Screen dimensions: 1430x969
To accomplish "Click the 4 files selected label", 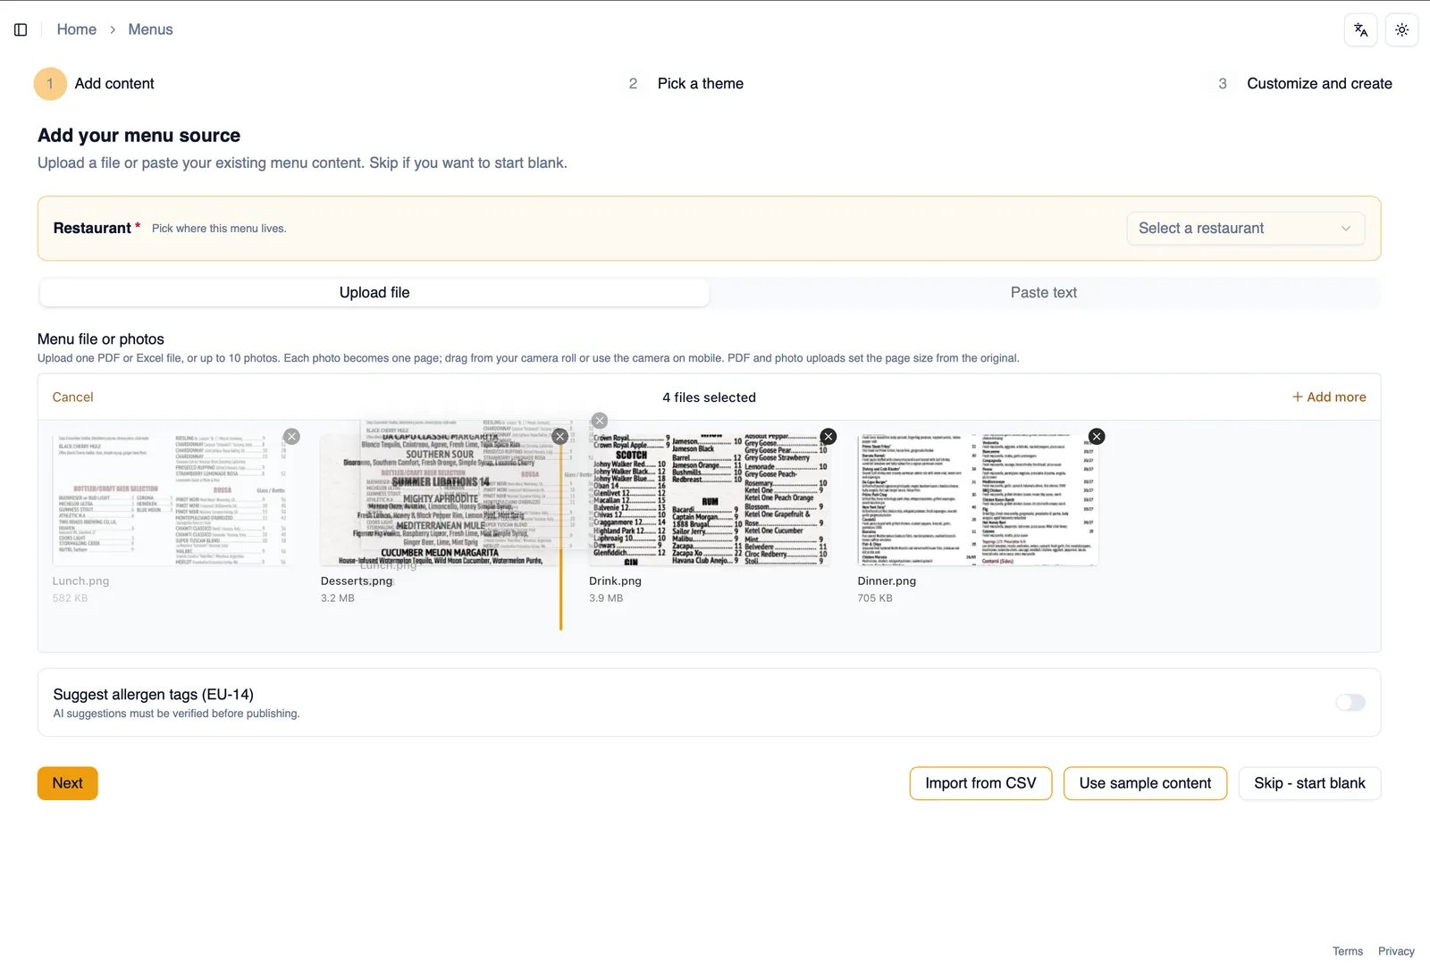I will [709, 397].
